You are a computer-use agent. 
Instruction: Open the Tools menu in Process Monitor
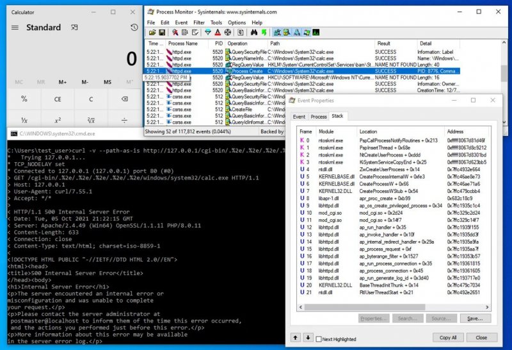[217, 22]
